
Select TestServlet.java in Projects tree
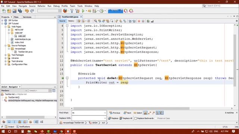[x=25, y=52]
